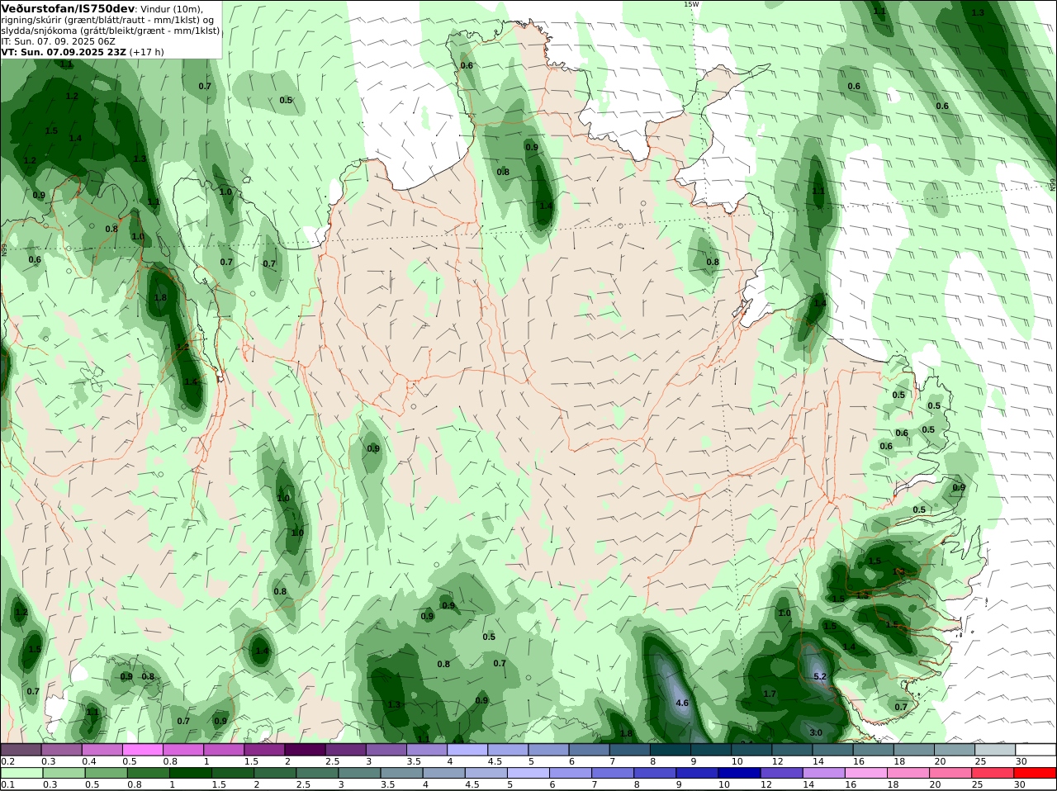1057x791 pixels.
Task: Click the 'VT: Sun. 07.09.2025 23Z' valid time
Action: click(64, 52)
